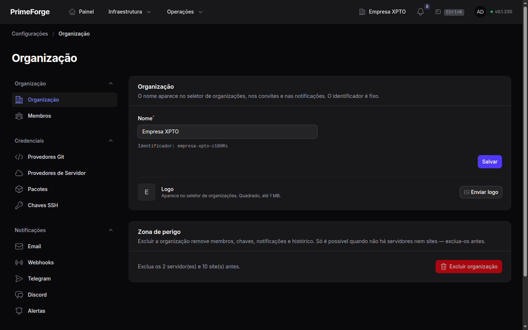Viewport: 528px width, 330px height.
Task: Open the Pacotes settings page
Action: coord(65,189)
